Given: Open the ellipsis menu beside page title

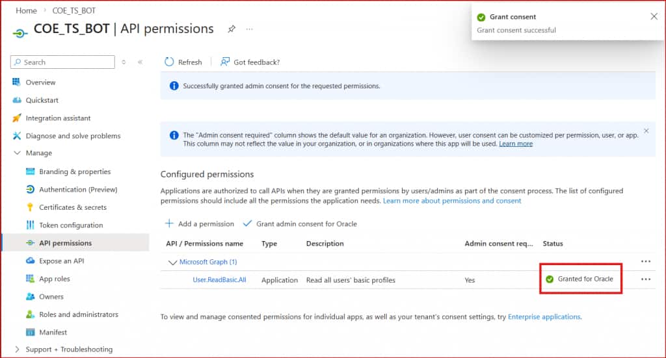Looking at the screenshot, I should tap(249, 29).
